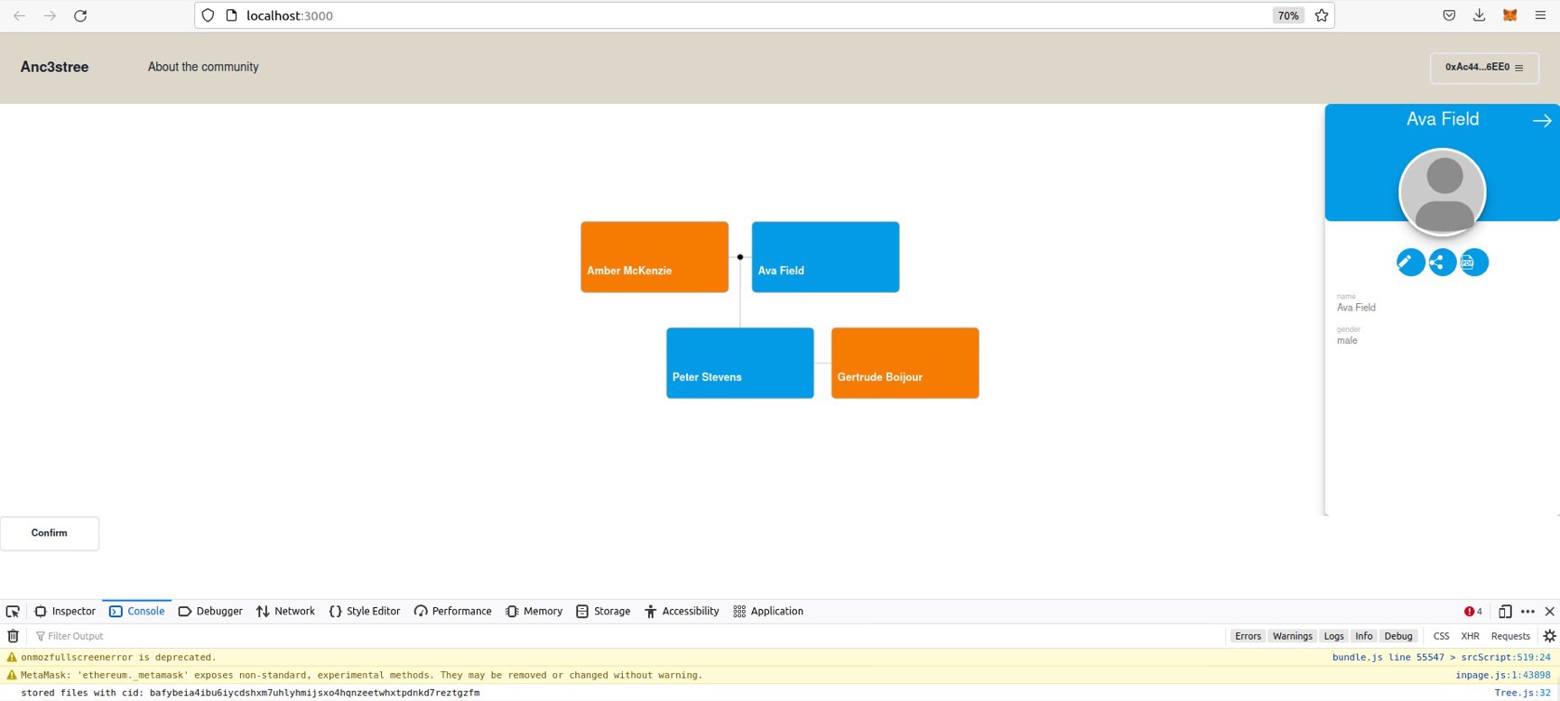Screen dimensions: 1560x701
Task: Collapse profile panel with the arrow icon
Action: (x=1541, y=121)
